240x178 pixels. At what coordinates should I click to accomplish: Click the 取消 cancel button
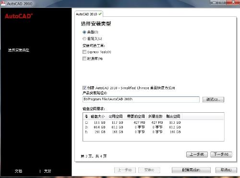point(226,170)
